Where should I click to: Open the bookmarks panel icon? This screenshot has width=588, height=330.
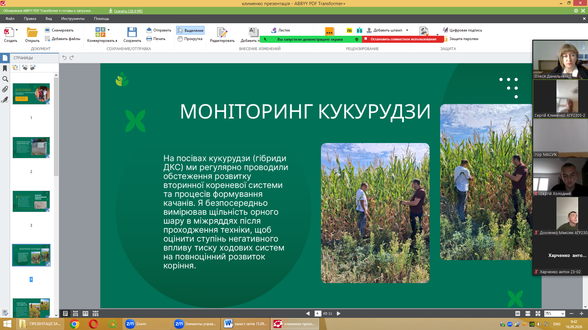5,68
